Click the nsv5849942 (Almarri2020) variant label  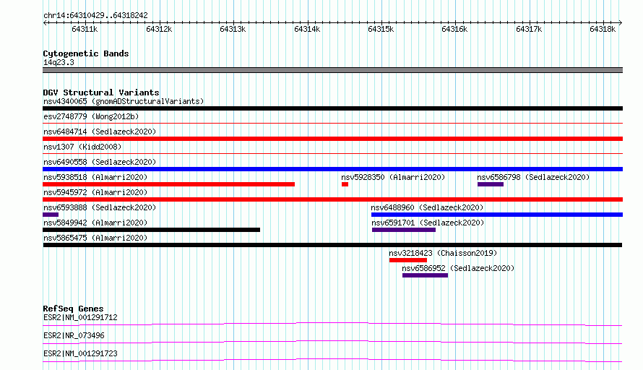[95, 223]
